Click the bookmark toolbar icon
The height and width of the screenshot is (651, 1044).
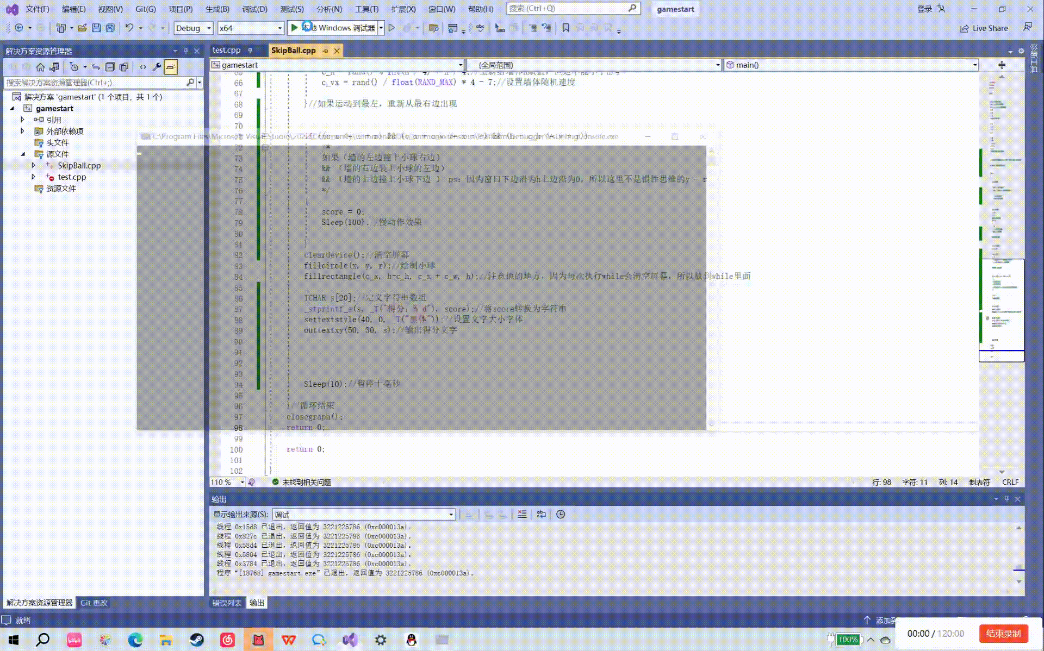pos(565,28)
